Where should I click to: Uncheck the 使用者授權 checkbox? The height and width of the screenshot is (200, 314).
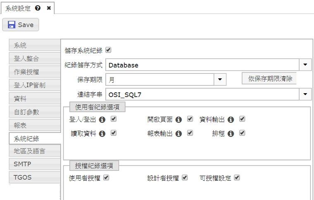106,178
